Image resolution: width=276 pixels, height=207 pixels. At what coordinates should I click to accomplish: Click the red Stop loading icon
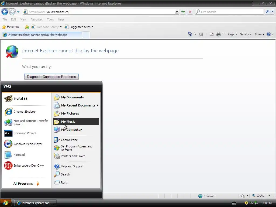pos(190,12)
